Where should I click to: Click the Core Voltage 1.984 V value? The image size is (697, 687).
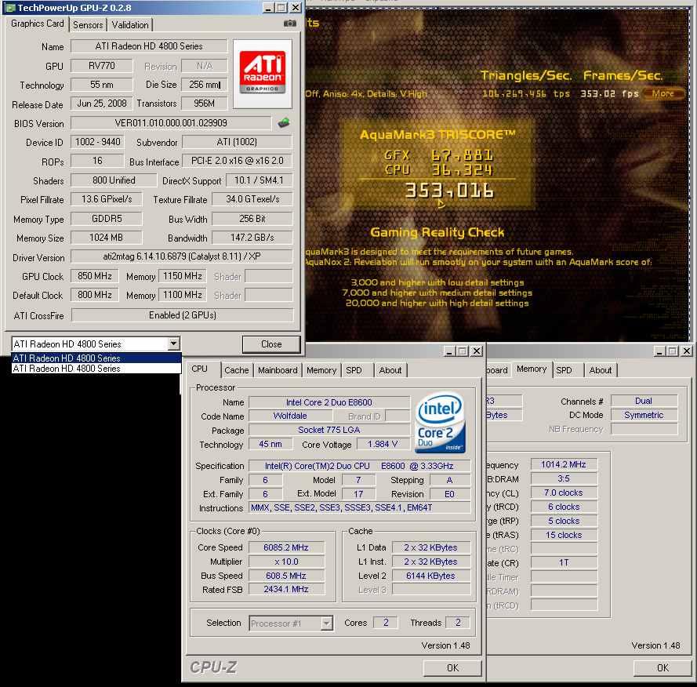click(x=383, y=444)
